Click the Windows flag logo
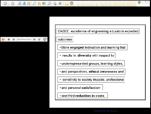 coord(139,3)
